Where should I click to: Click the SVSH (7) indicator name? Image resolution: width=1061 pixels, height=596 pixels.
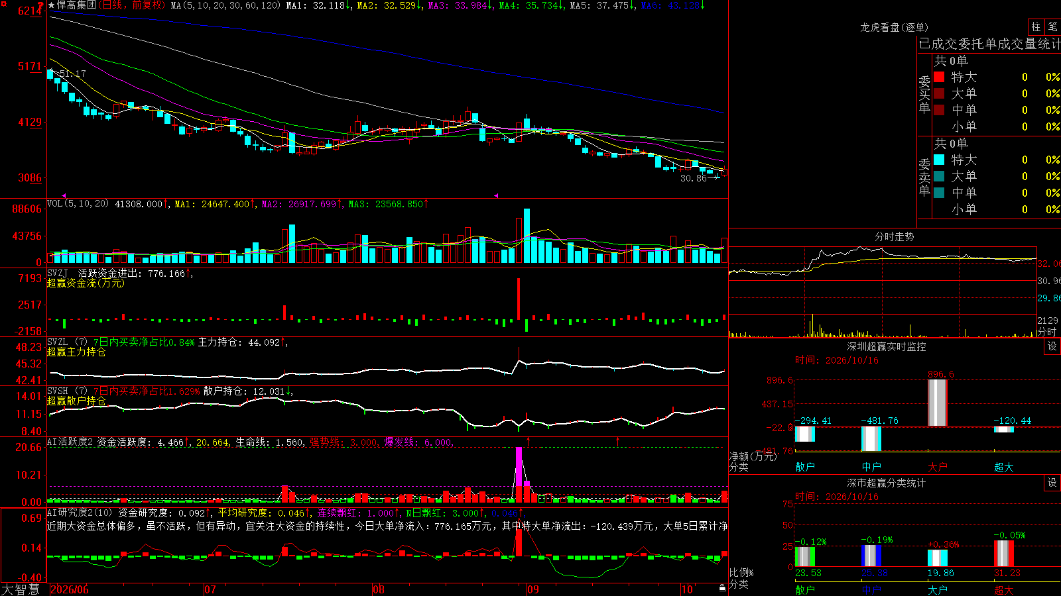[x=67, y=391]
